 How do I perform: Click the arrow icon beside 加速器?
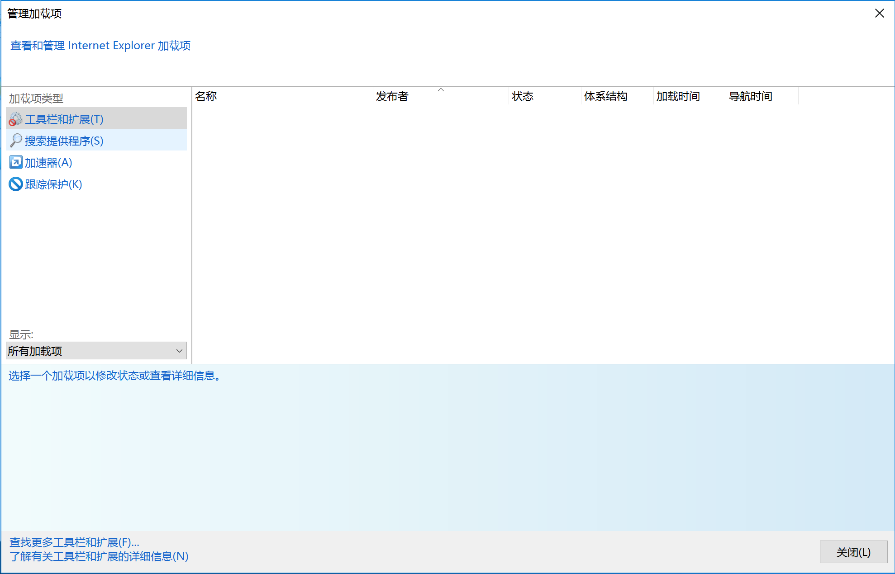tap(16, 162)
